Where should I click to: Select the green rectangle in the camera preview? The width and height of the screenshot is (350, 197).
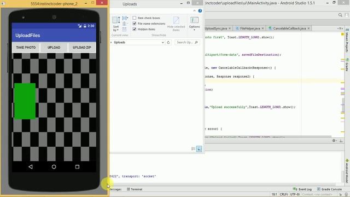pyautogui.click(x=25, y=101)
